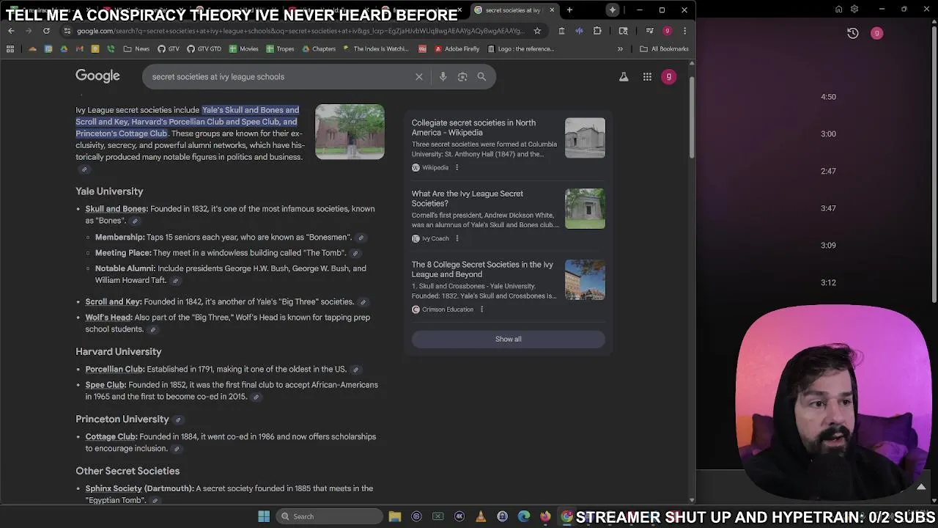The height and width of the screenshot is (528, 938).
Task: Copy link for the AI overview summary
Action: coord(84,169)
